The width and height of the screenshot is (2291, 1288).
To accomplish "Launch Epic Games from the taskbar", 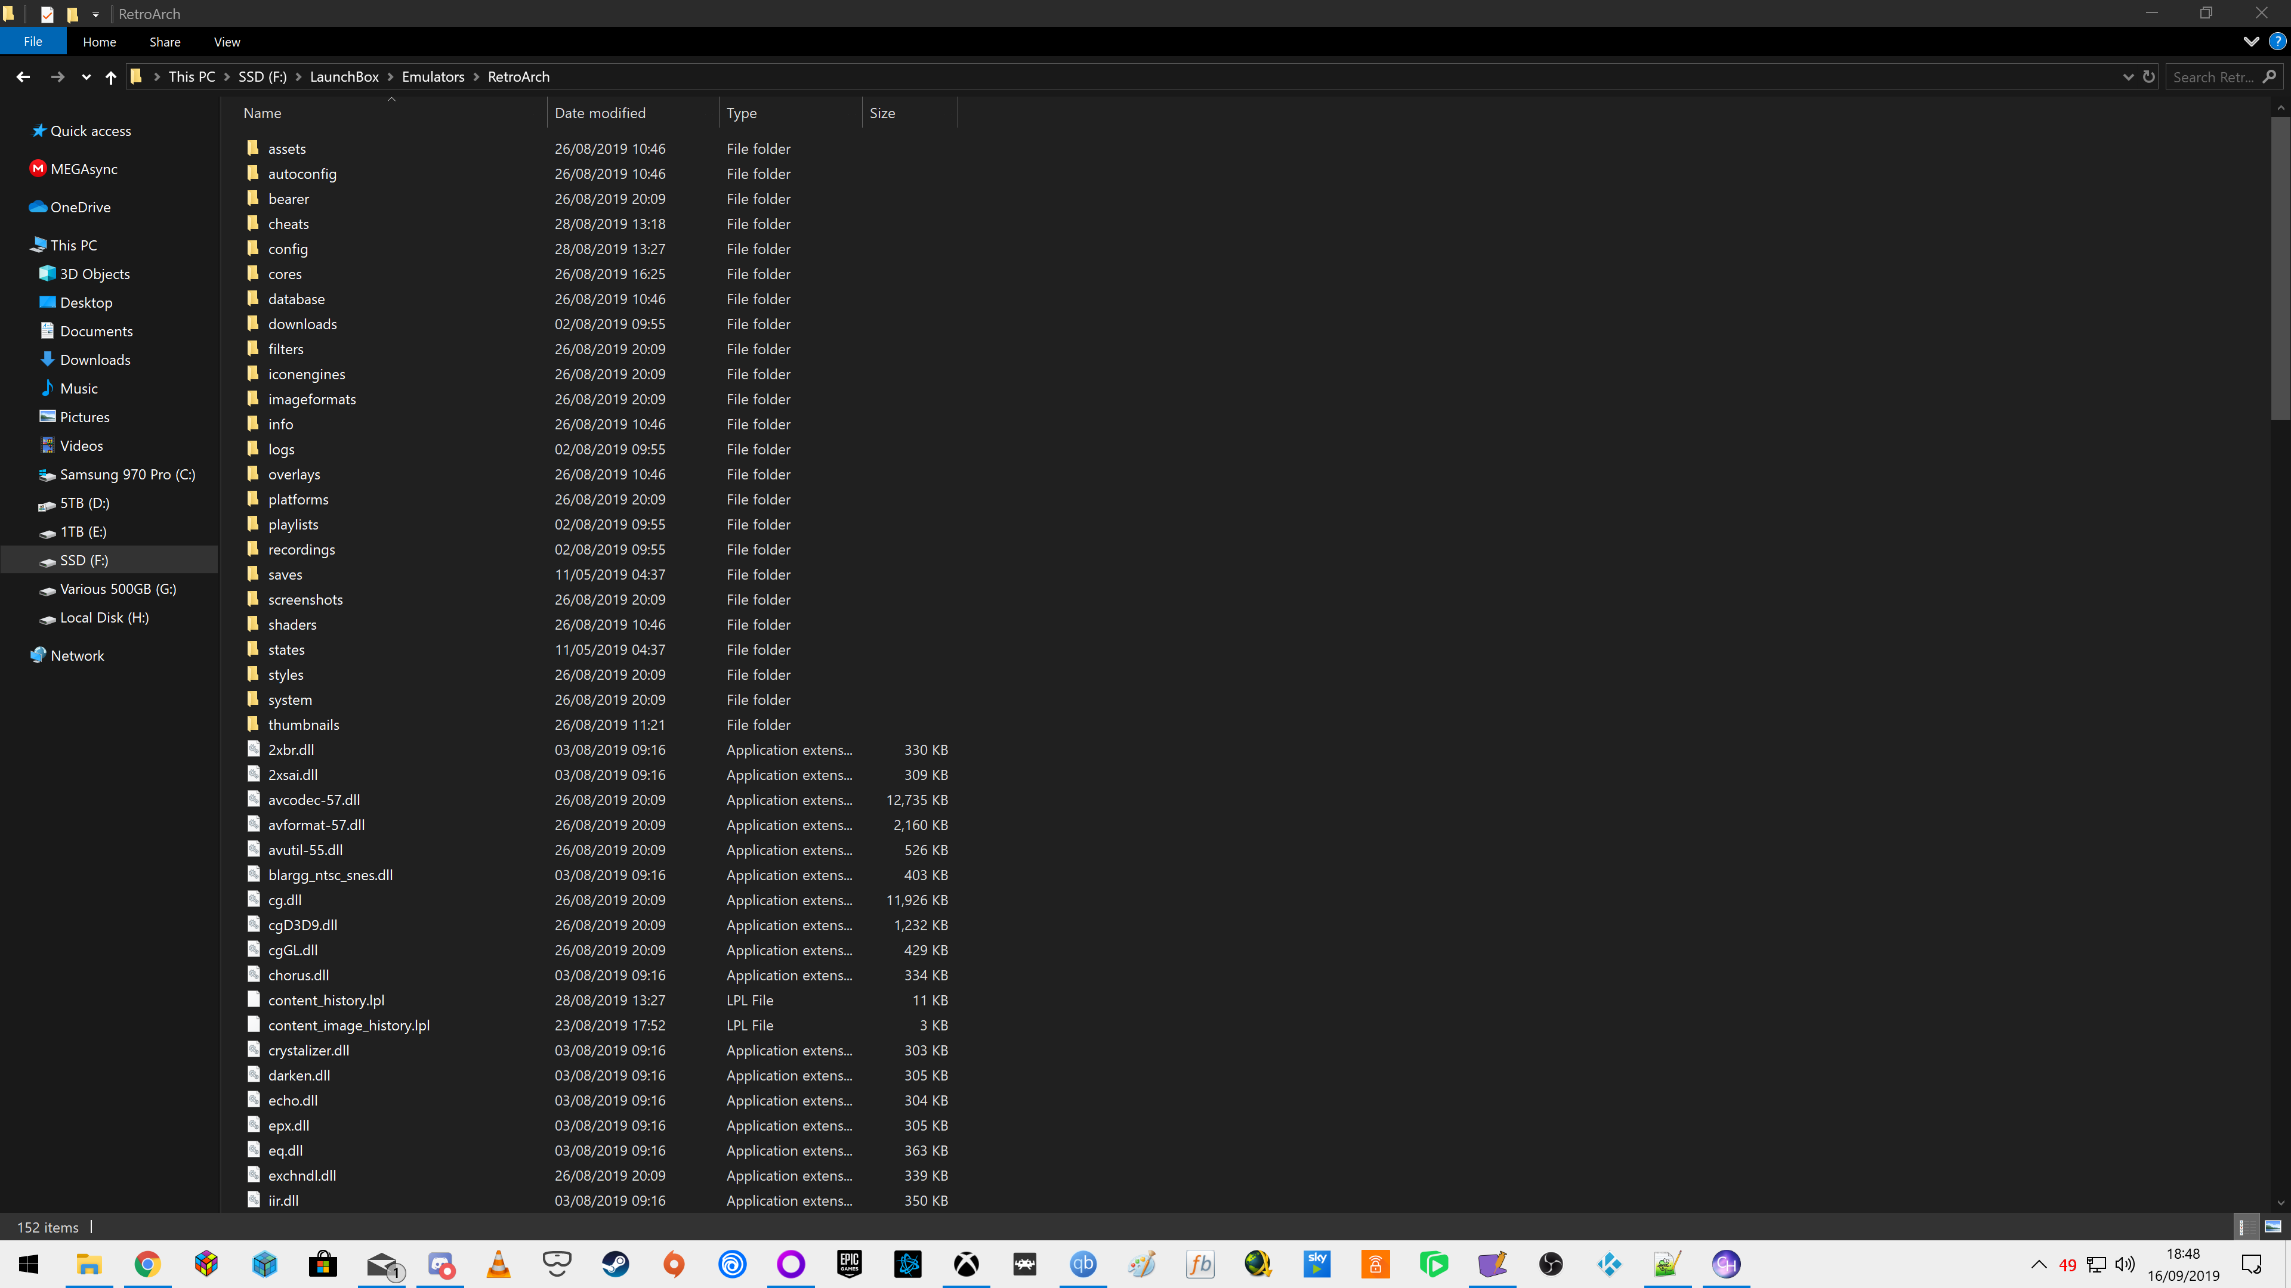I will click(x=850, y=1263).
